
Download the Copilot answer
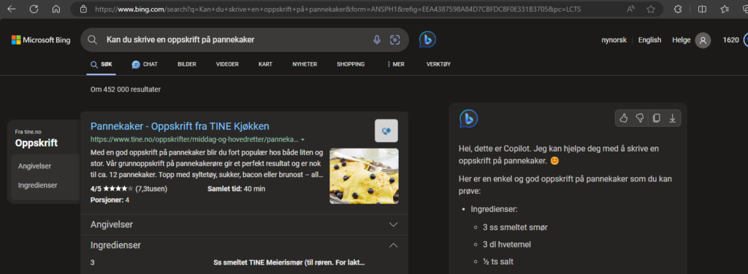click(x=673, y=119)
